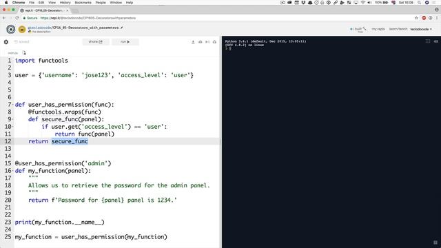The width and height of the screenshot is (441, 248).
Task: Click the browser address bar
Action: point(216,18)
